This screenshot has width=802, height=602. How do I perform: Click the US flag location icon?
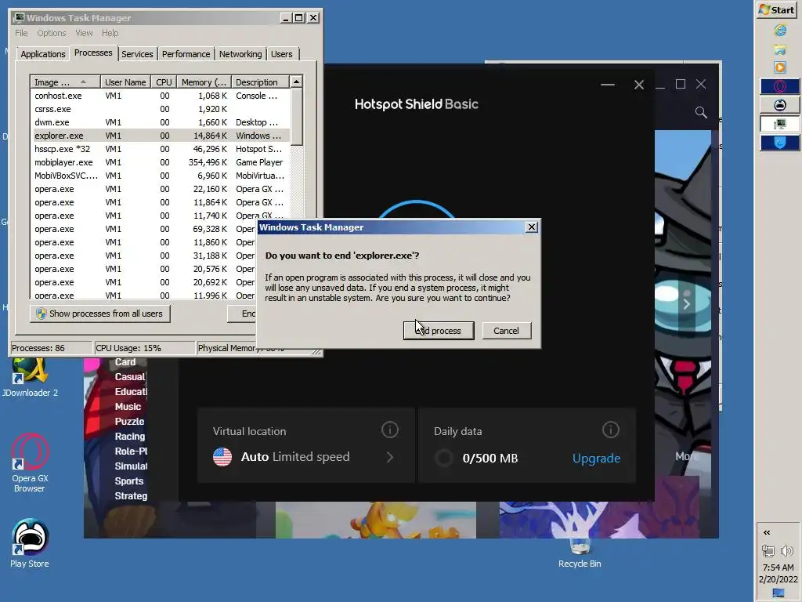click(222, 457)
